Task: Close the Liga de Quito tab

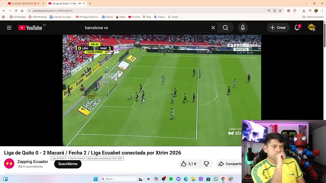Action: tap(84, 4)
